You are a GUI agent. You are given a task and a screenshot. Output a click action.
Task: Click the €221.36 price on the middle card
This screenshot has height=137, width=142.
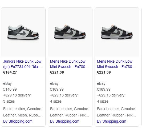pos(57,72)
